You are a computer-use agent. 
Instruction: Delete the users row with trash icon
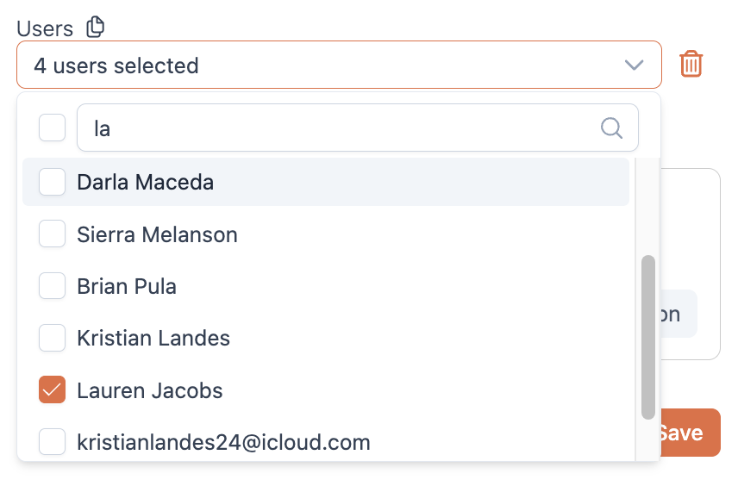coord(691,64)
